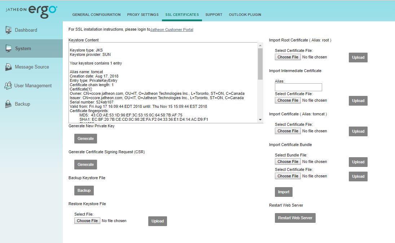Image resolution: width=395 pixels, height=243 pixels.
Task: Click the 'Keystore provider: SUN' line
Action: 90,54
